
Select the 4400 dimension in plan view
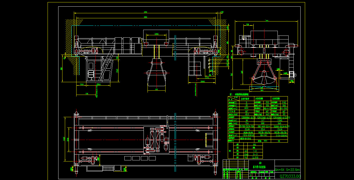click(x=64, y=139)
